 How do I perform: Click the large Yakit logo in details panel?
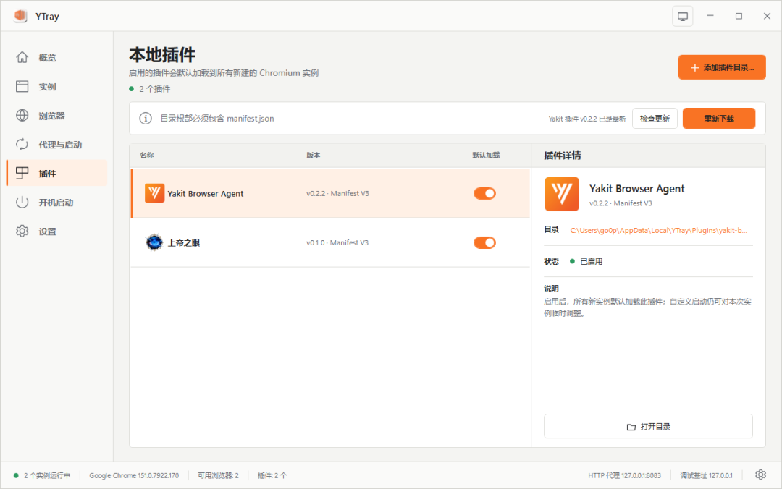pos(562,194)
